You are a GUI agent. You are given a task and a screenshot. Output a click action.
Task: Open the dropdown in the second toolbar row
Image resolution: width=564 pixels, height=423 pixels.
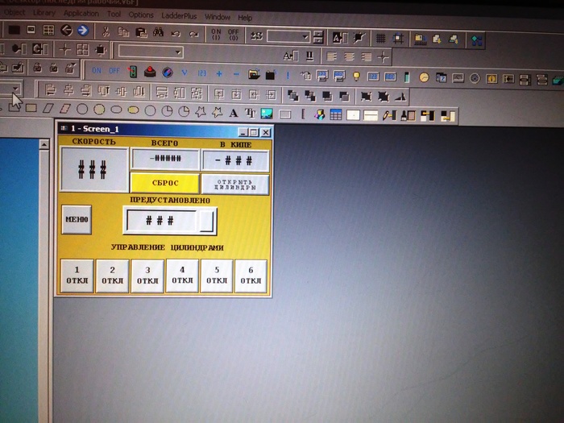pyautogui.click(x=176, y=52)
